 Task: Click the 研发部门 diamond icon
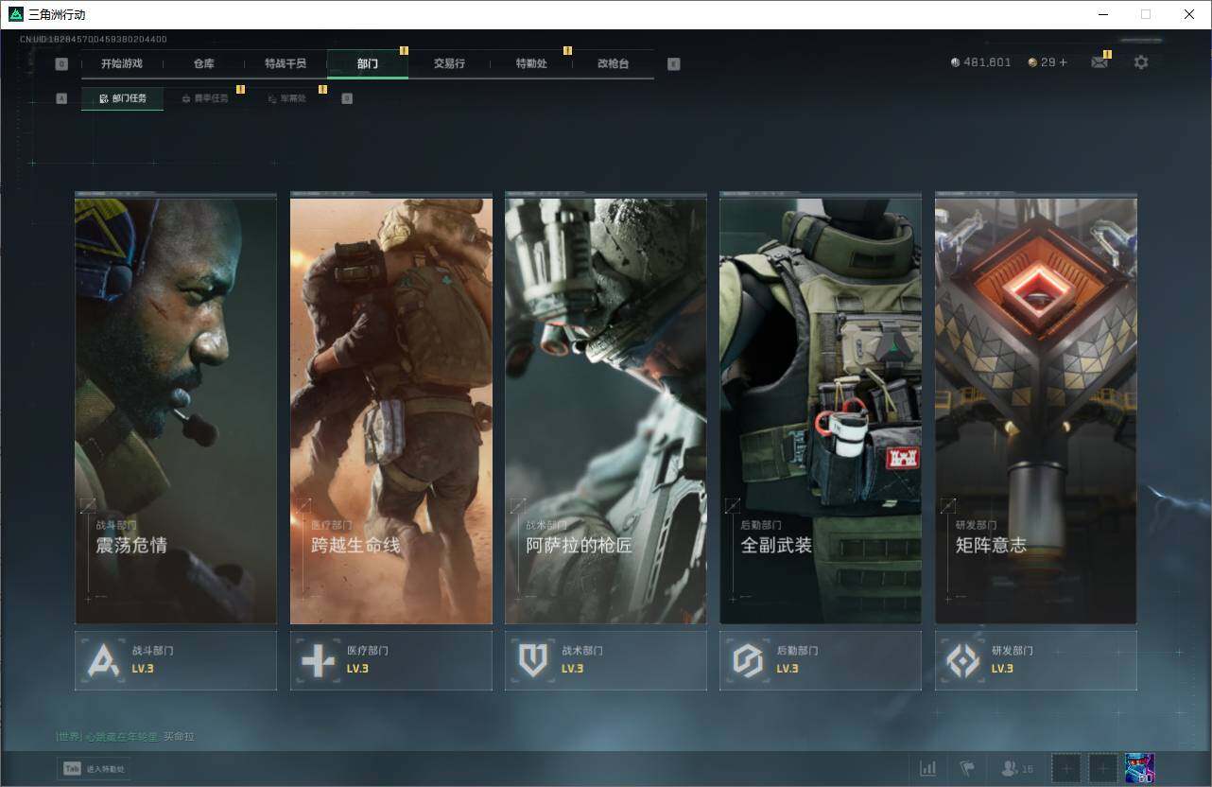962,660
